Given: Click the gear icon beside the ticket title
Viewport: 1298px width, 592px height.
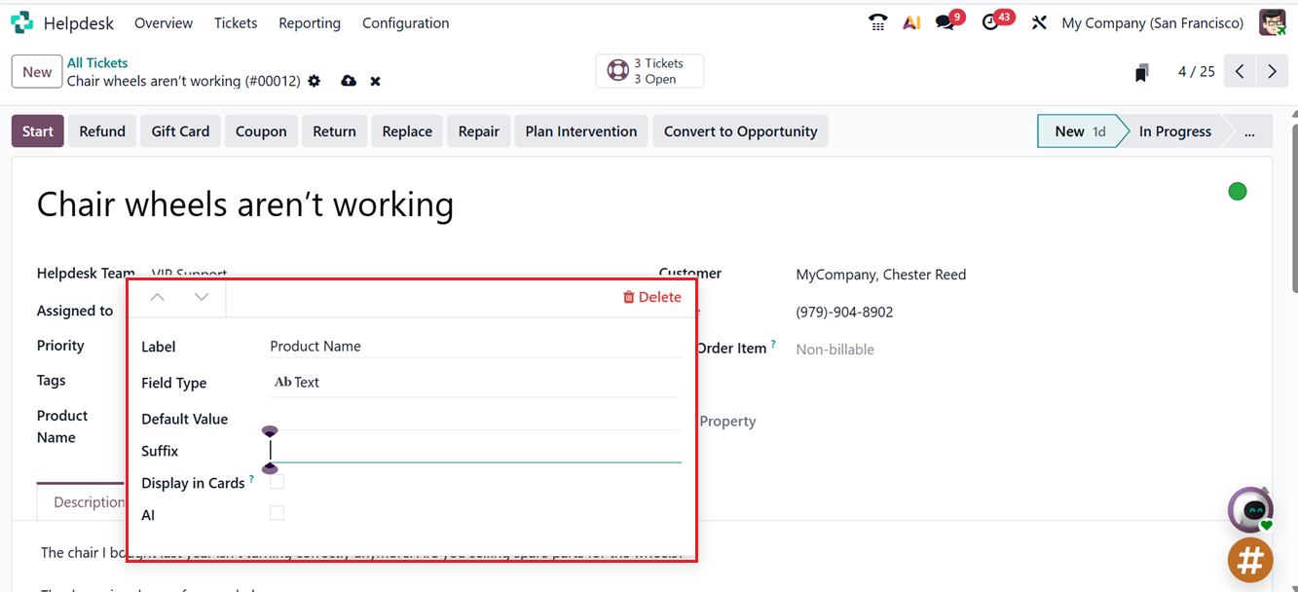Looking at the screenshot, I should pos(314,81).
